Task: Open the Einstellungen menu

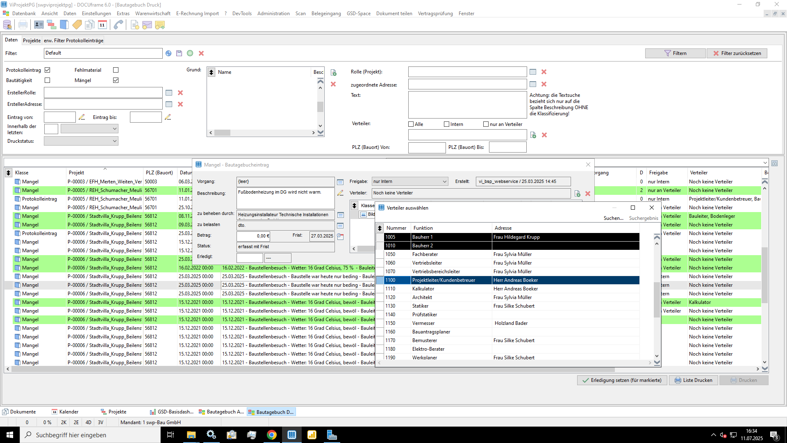Action: pos(96,14)
